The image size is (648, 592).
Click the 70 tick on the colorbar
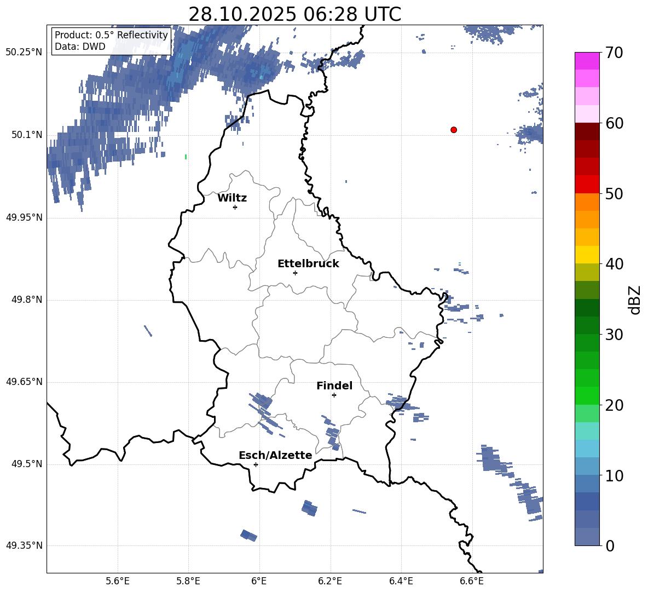(615, 53)
